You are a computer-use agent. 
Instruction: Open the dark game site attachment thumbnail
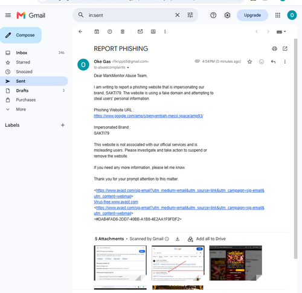click(236, 263)
